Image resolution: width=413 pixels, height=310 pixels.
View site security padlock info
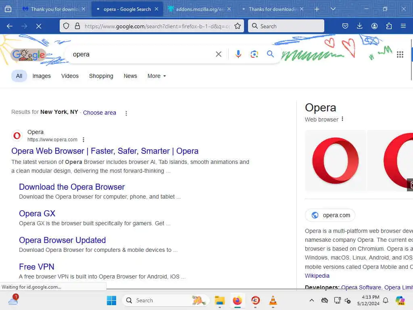(x=77, y=26)
